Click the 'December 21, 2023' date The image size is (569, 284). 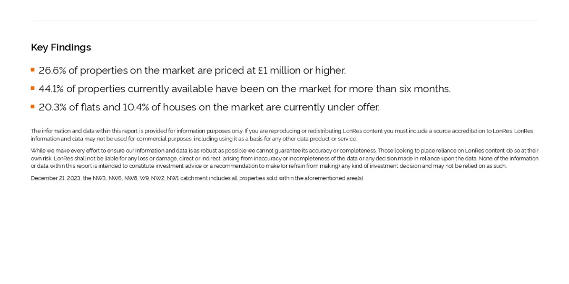(x=56, y=178)
